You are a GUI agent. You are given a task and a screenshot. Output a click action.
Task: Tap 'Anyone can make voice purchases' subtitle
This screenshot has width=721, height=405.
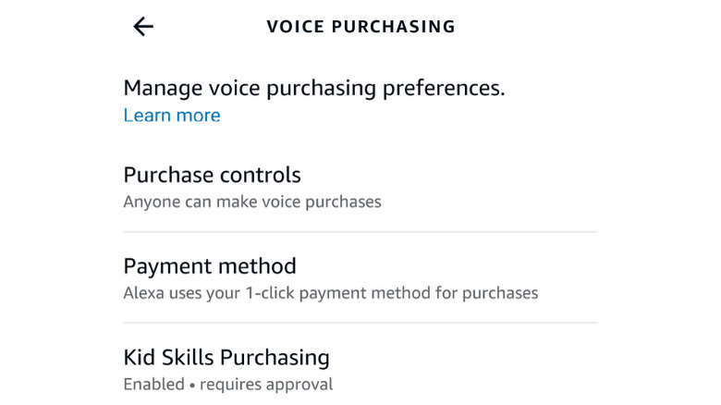(252, 201)
